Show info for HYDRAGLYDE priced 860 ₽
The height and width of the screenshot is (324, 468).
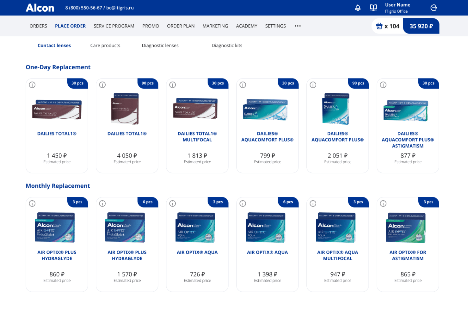point(32,203)
